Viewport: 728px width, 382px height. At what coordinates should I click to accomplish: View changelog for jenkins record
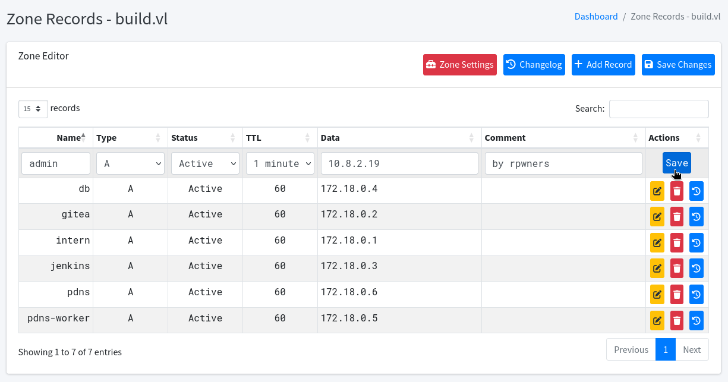click(x=697, y=269)
